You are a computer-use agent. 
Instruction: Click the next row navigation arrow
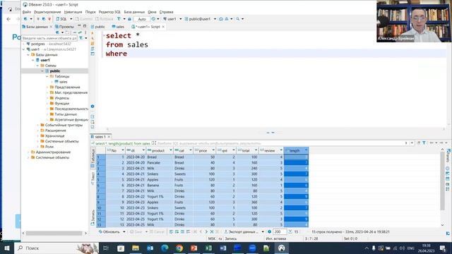tap(206, 231)
